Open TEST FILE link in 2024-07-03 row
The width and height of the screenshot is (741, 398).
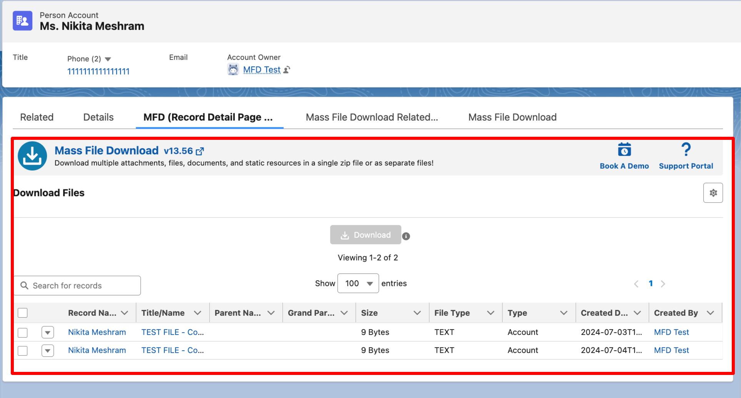(x=173, y=332)
